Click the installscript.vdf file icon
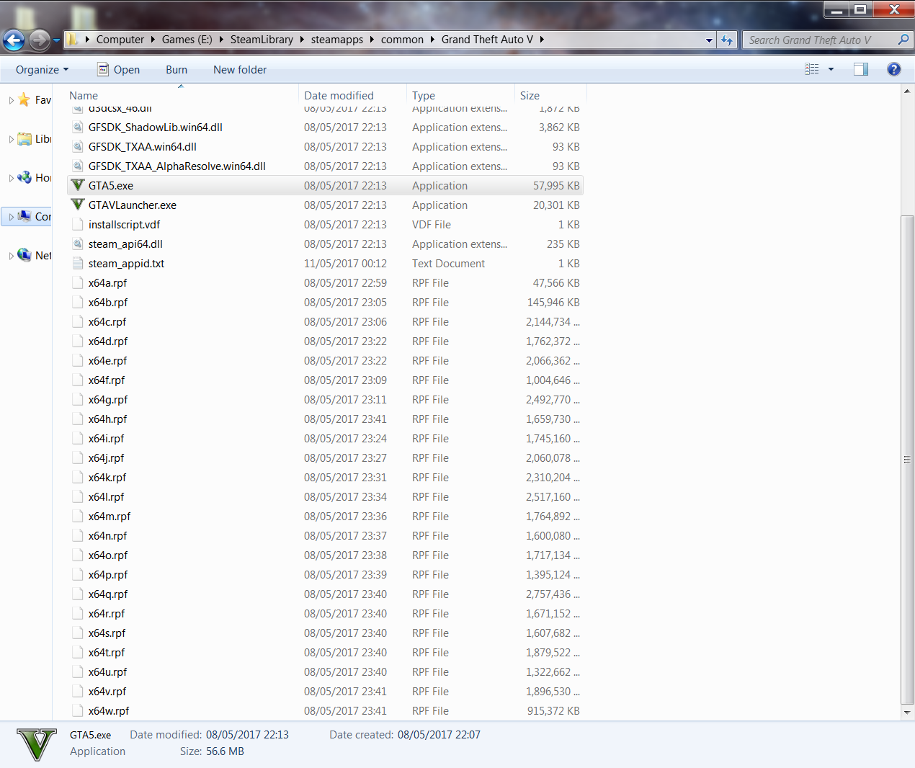 (x=78, y=224)
